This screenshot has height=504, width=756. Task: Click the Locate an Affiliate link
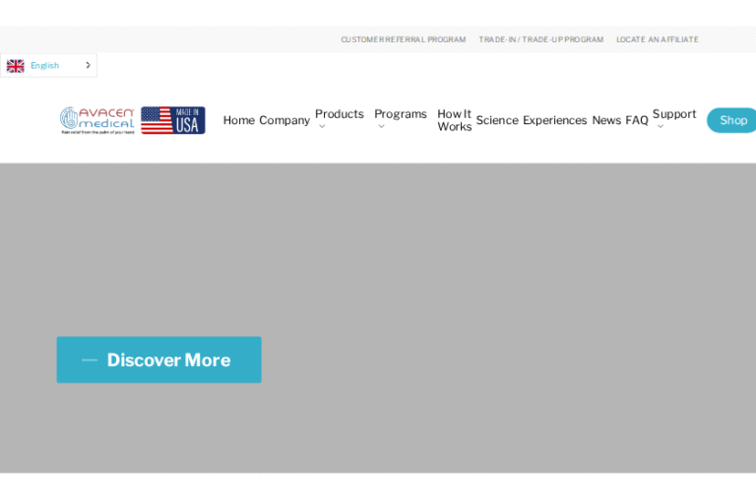[x=657, y=39]
